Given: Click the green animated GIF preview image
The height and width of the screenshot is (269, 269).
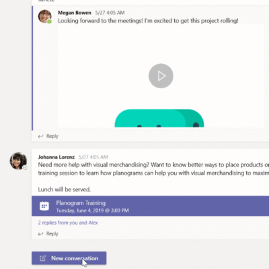Looking at the screenshot, I should click(x=159, y=118).
